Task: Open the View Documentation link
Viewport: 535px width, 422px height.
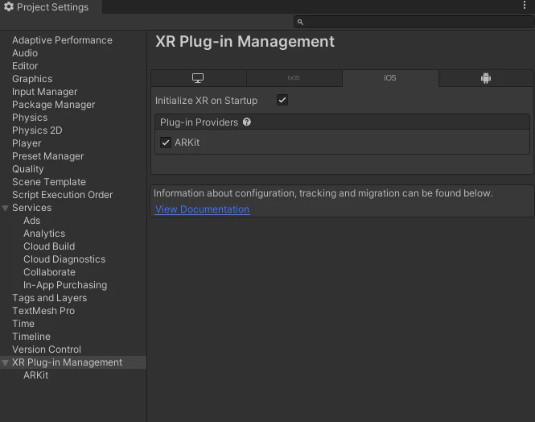Action: click(202, 209)
